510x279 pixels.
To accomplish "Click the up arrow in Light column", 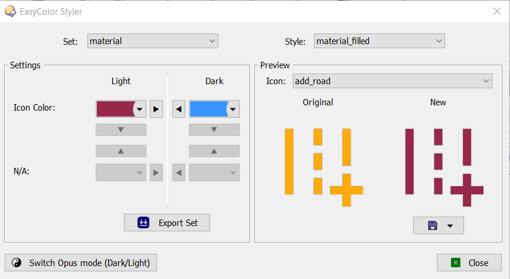I will coord(120,151).
